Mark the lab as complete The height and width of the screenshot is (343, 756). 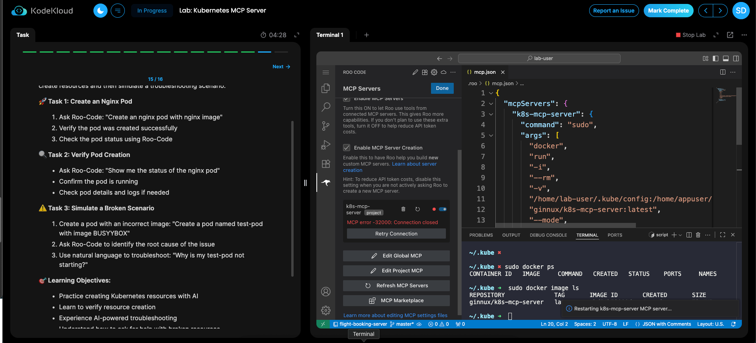(x=668, y=11)
